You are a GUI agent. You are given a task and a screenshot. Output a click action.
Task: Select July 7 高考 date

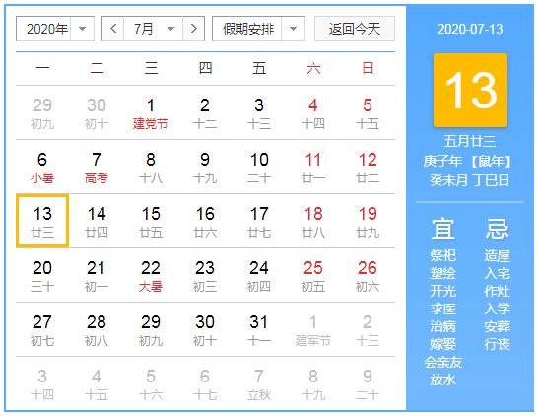(x=97, y=167)
